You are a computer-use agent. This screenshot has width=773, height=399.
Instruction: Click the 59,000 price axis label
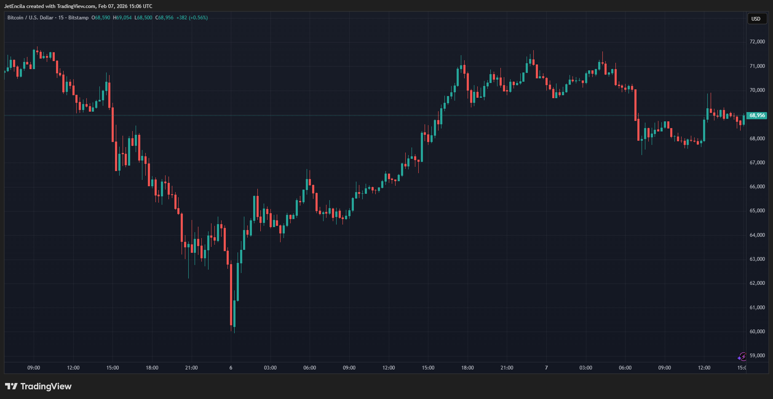pyautogui.click(x=757, y=356)
